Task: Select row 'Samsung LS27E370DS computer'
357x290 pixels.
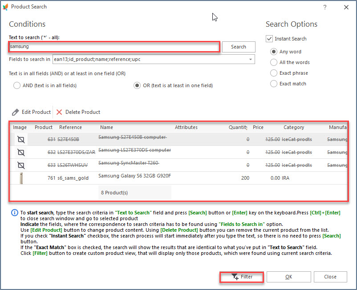Action: tap(179, 153)
